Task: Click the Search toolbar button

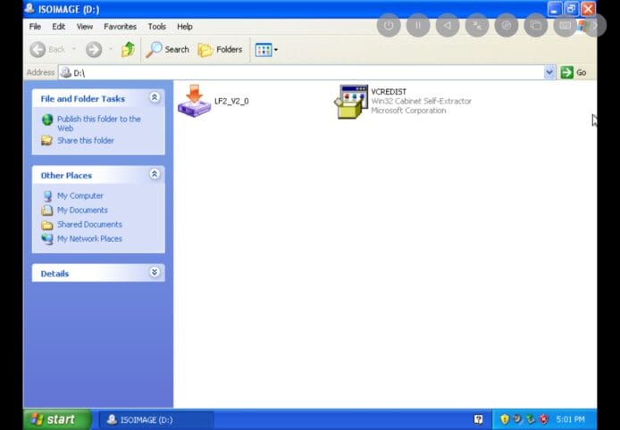Action: pos(168,50)
